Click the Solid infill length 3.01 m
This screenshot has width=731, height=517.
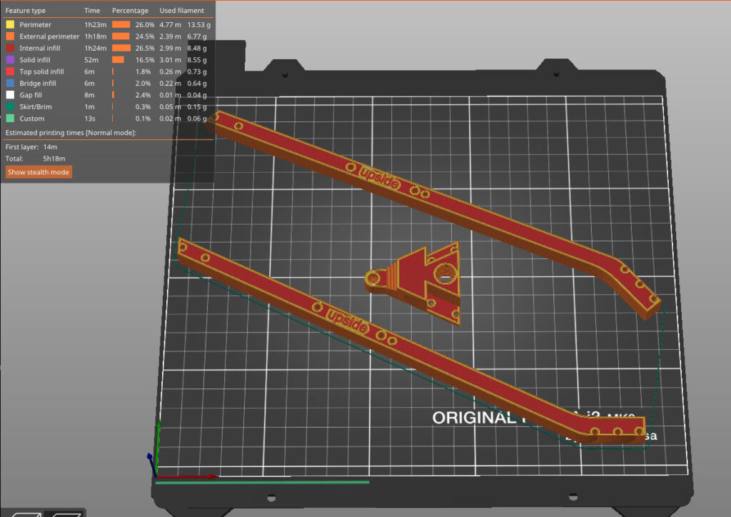coord(170,60)
